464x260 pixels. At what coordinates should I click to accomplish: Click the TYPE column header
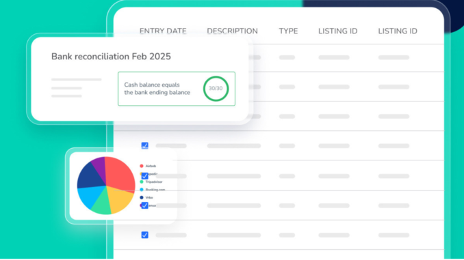coord(288,31)
